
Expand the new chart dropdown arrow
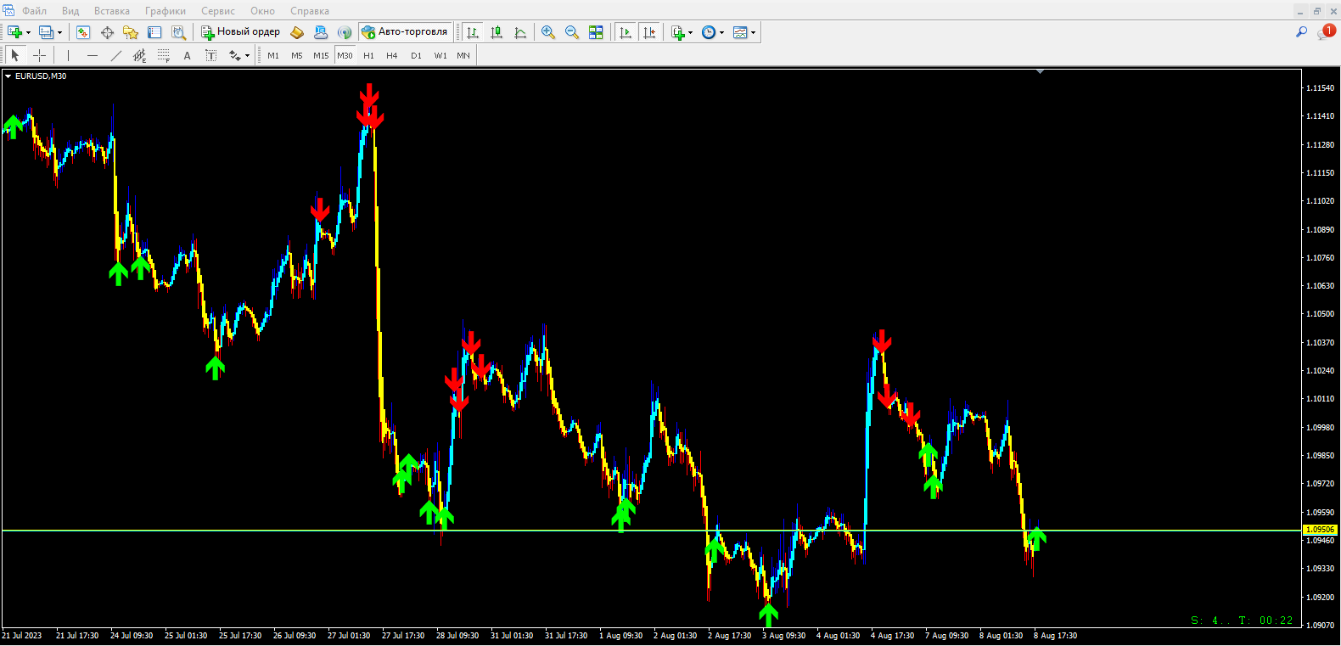click(x=29, y=32)
